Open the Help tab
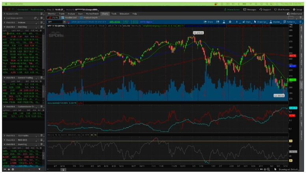The image size is (306, 173). click(x=134, y=14)
